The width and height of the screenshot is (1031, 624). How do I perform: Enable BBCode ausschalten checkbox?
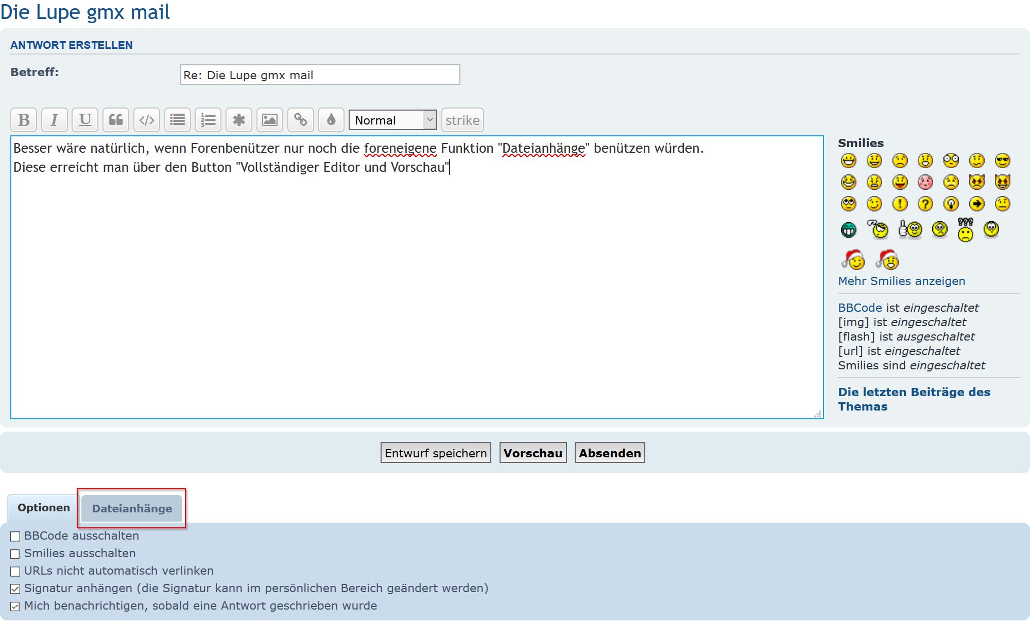tap(15, 537)
